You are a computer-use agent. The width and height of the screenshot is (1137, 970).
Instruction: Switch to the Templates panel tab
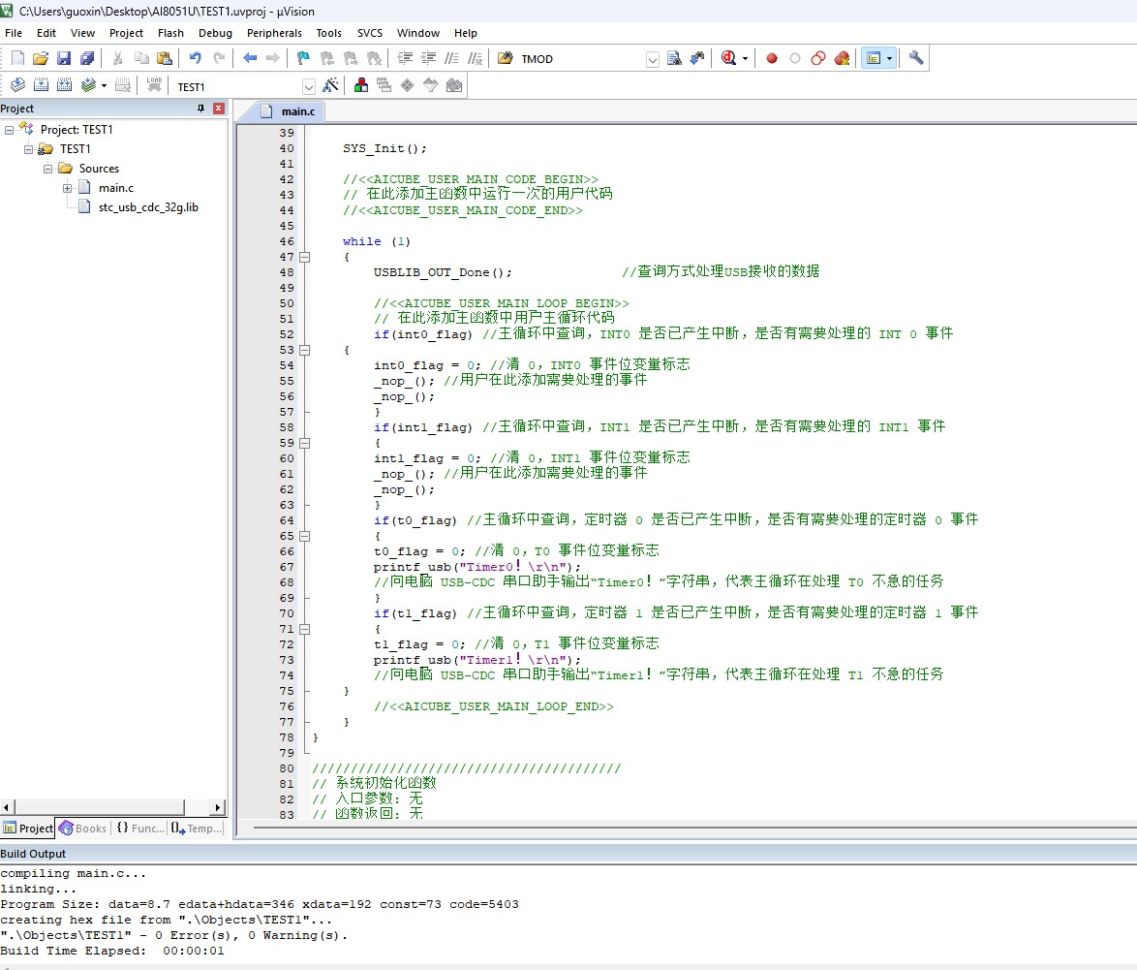tap(198, 828)
